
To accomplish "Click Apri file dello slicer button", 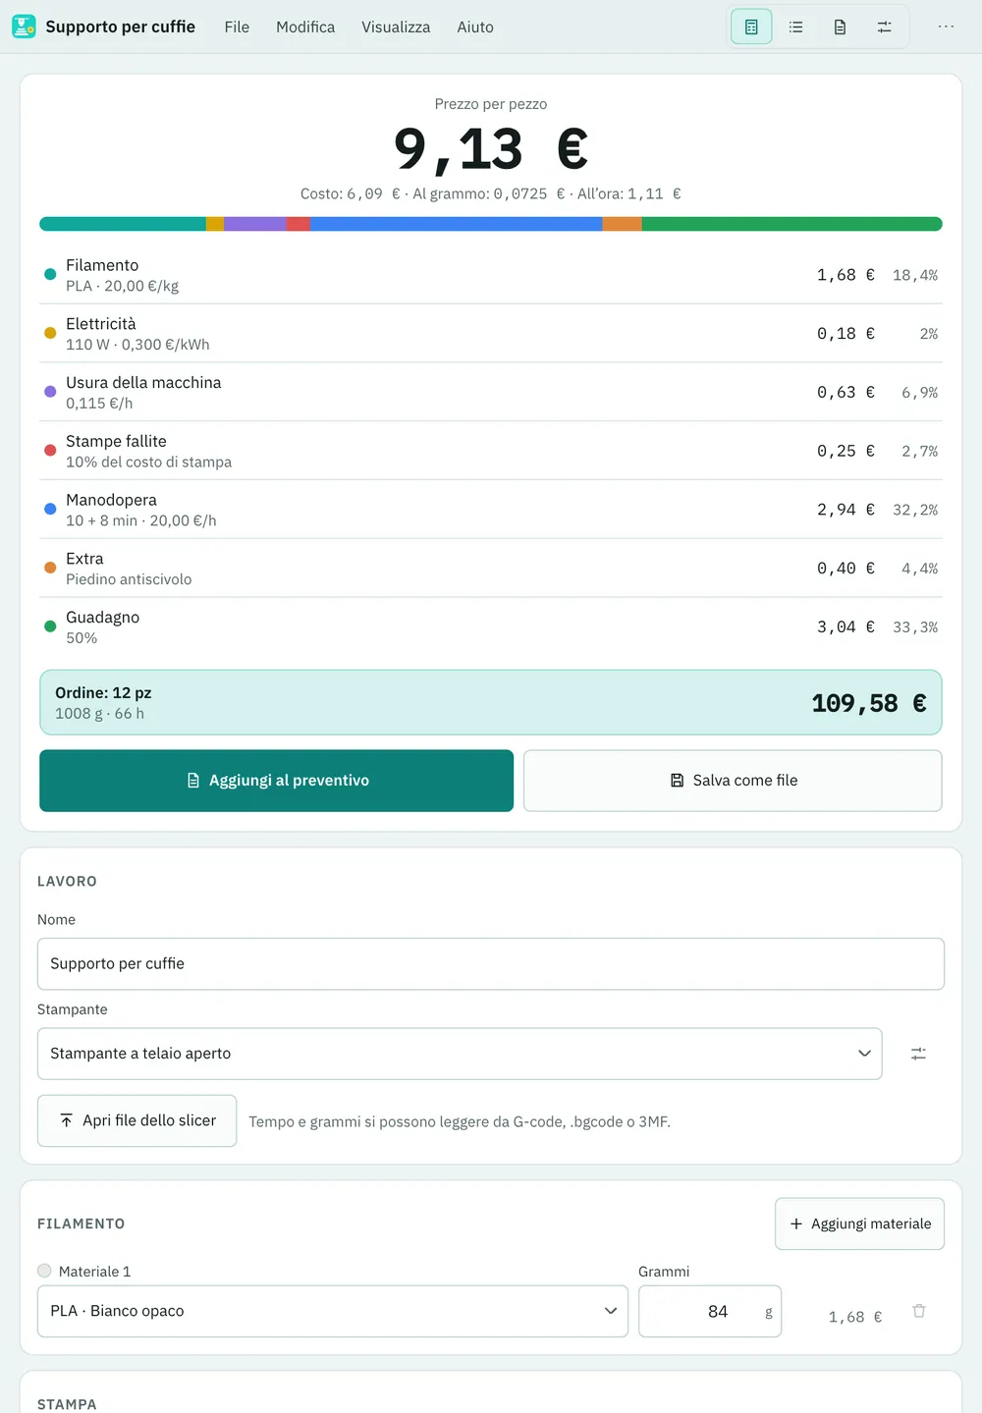I will 137,1120.
